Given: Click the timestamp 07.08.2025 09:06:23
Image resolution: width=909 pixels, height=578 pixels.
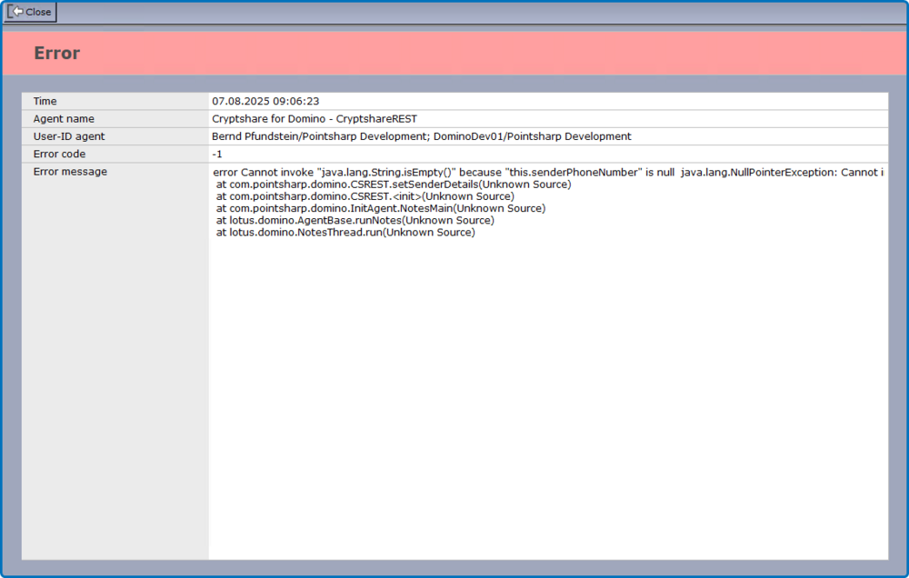Looking at the screenshot, I should tap(266, 101).
